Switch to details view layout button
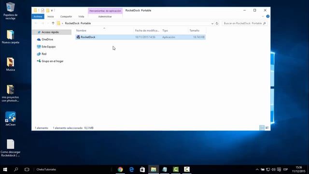The height and width of the screenshot is (174, 309). [x=262, y=128]
